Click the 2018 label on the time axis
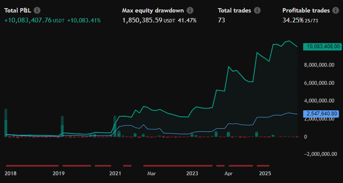The height and width of the screenshot is (183, 343). pyautogui.click(x=10, y=174)
